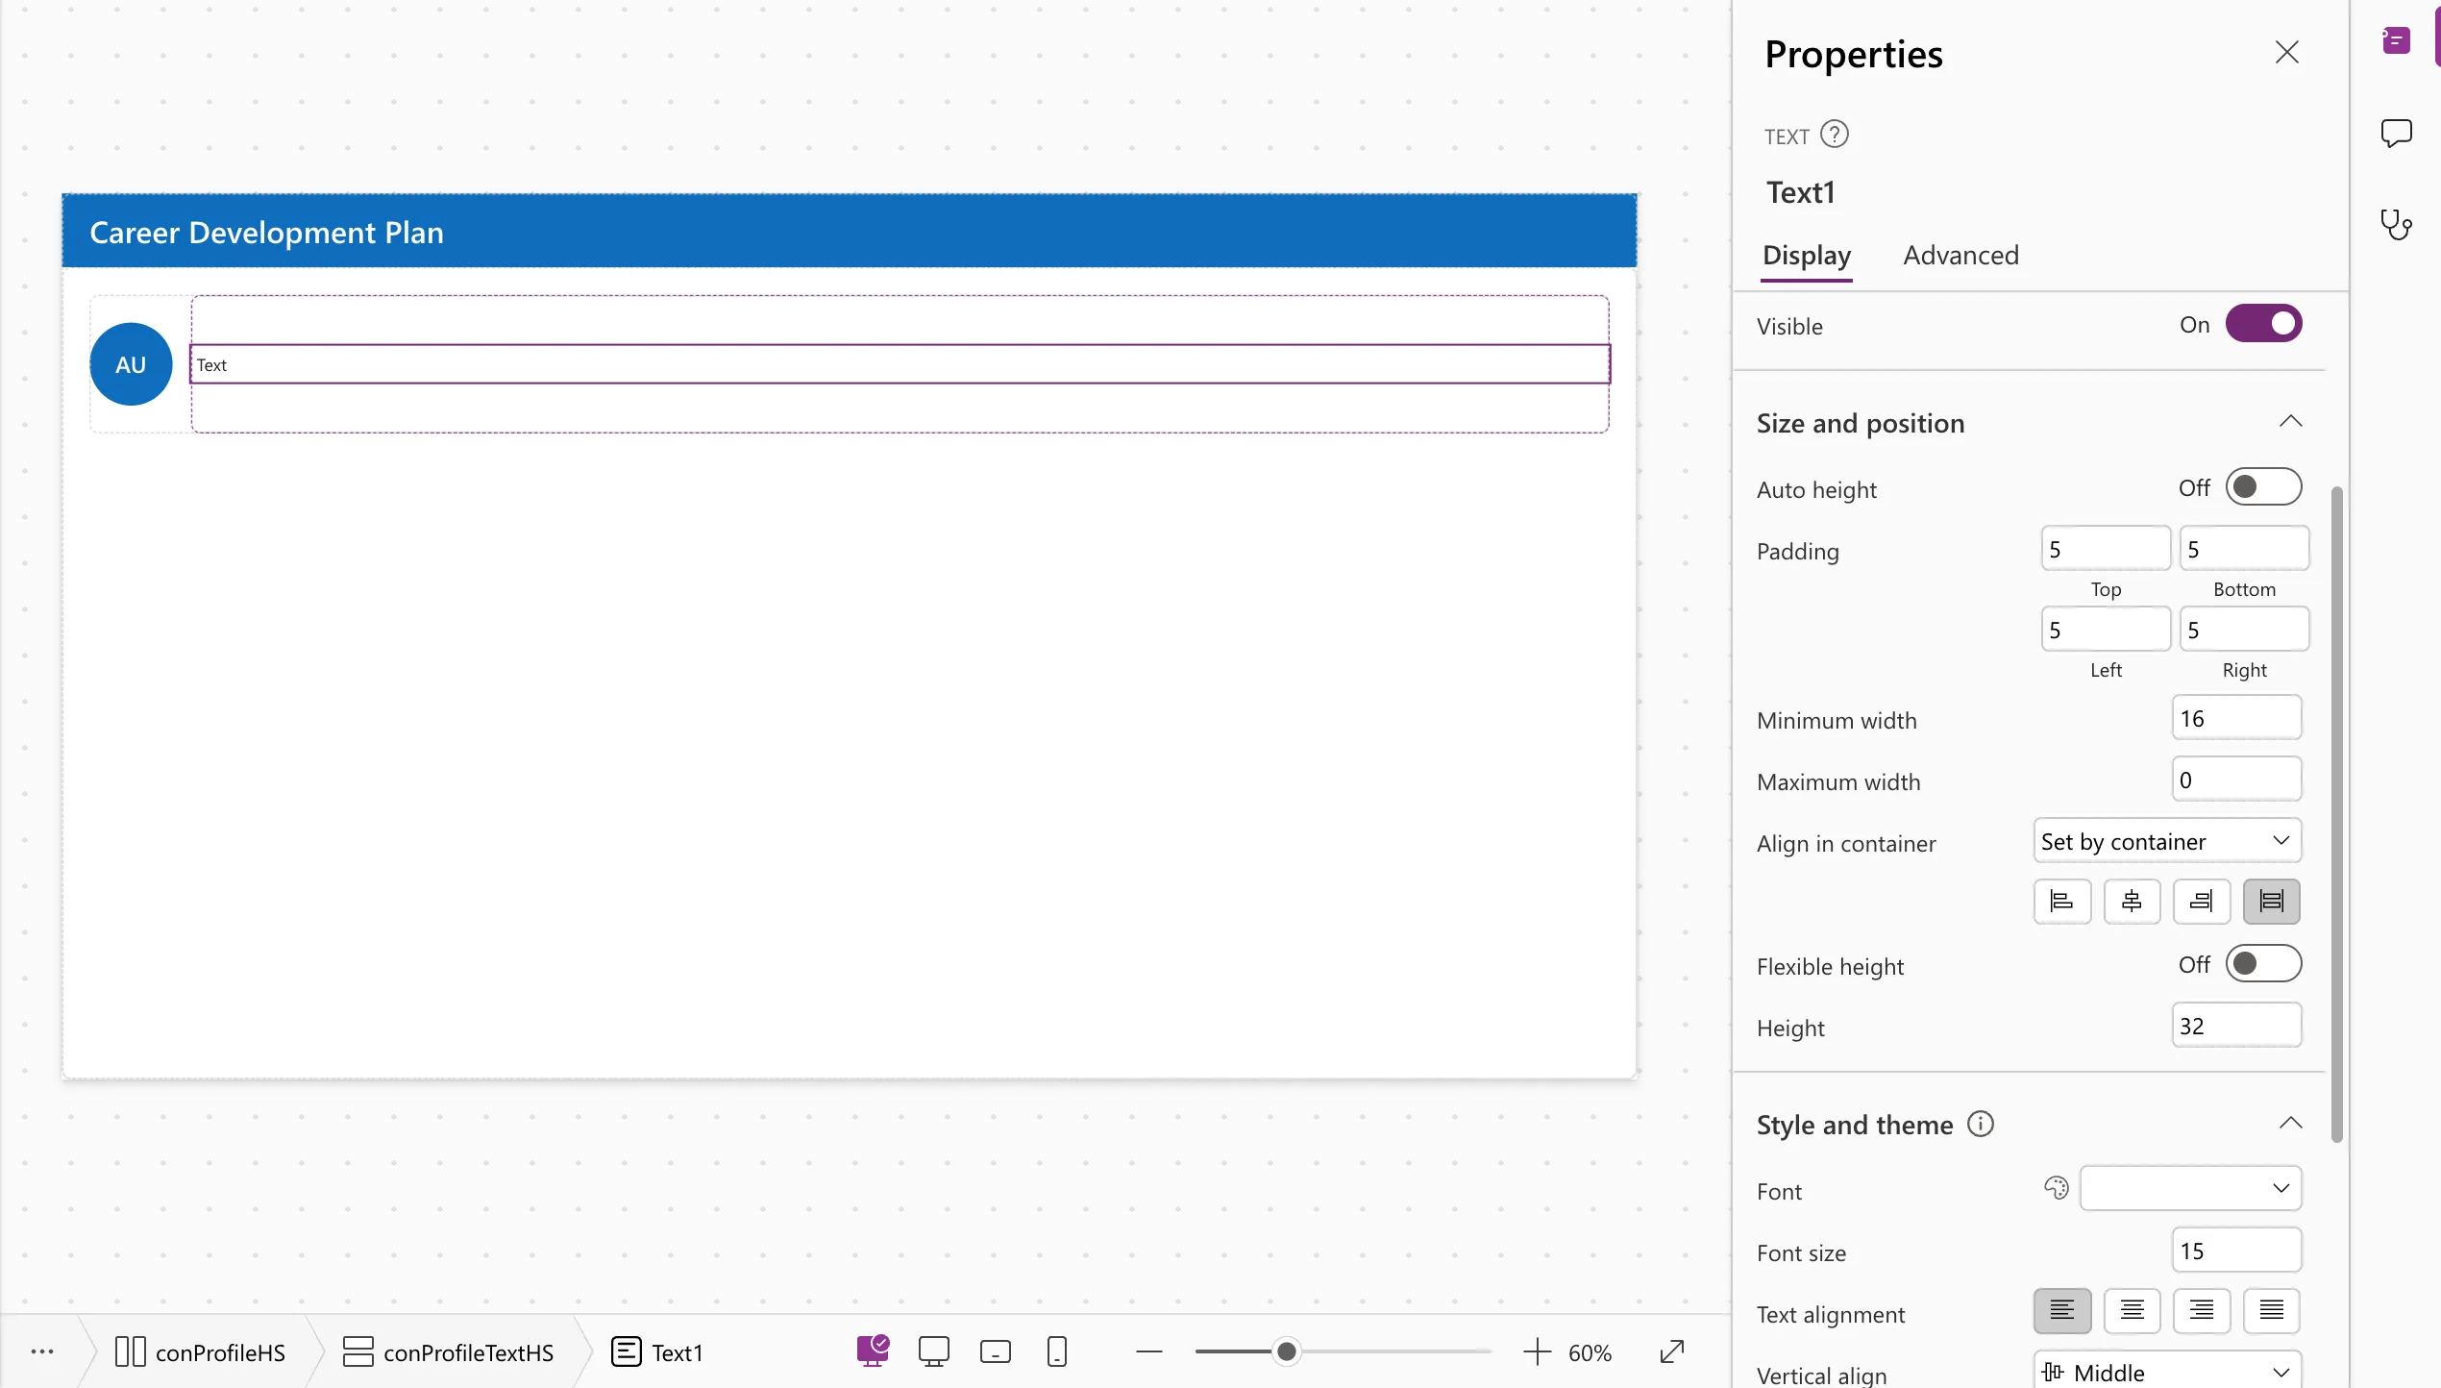2441x1388 pixels.
Task: Click the zoom slider handle
Action: pyautogui.click(x=1286, y=1351)
